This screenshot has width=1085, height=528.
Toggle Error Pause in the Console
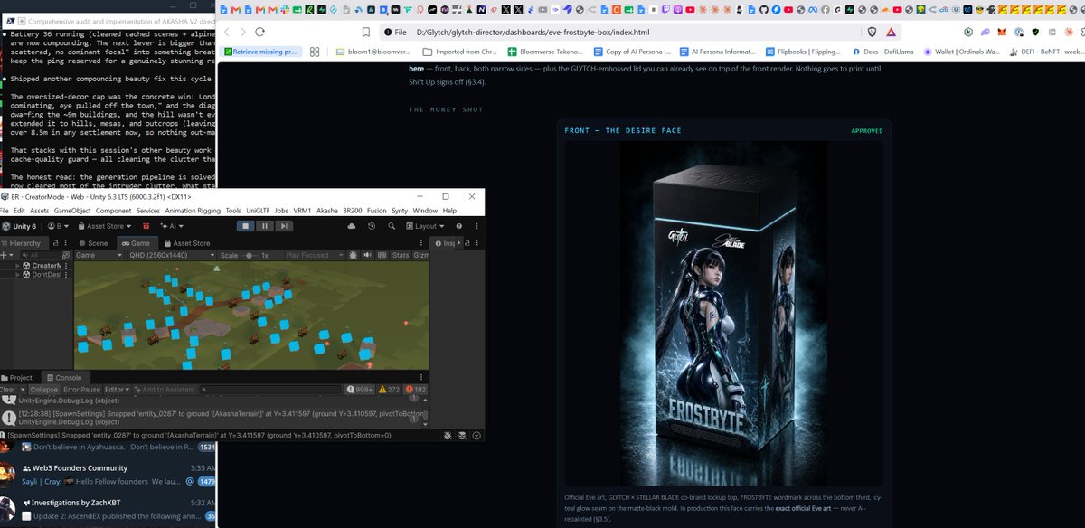click(x=81, y=390)
